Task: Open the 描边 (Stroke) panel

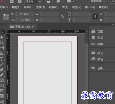Action: tap(97, 53)
